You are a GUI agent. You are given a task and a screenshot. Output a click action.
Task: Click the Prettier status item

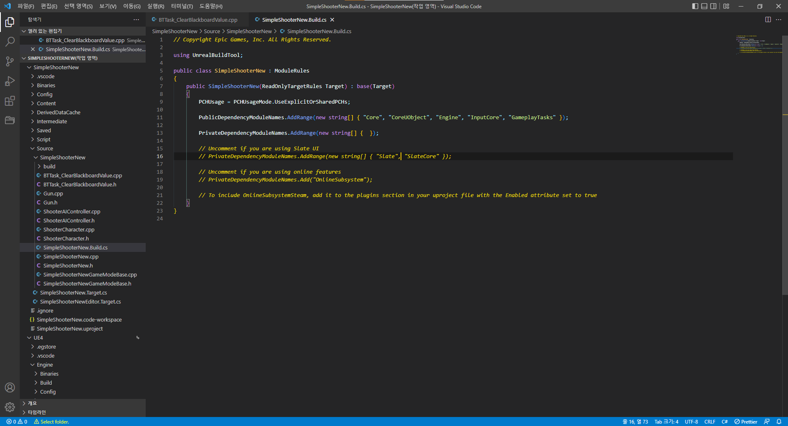(x=746, y=421)
